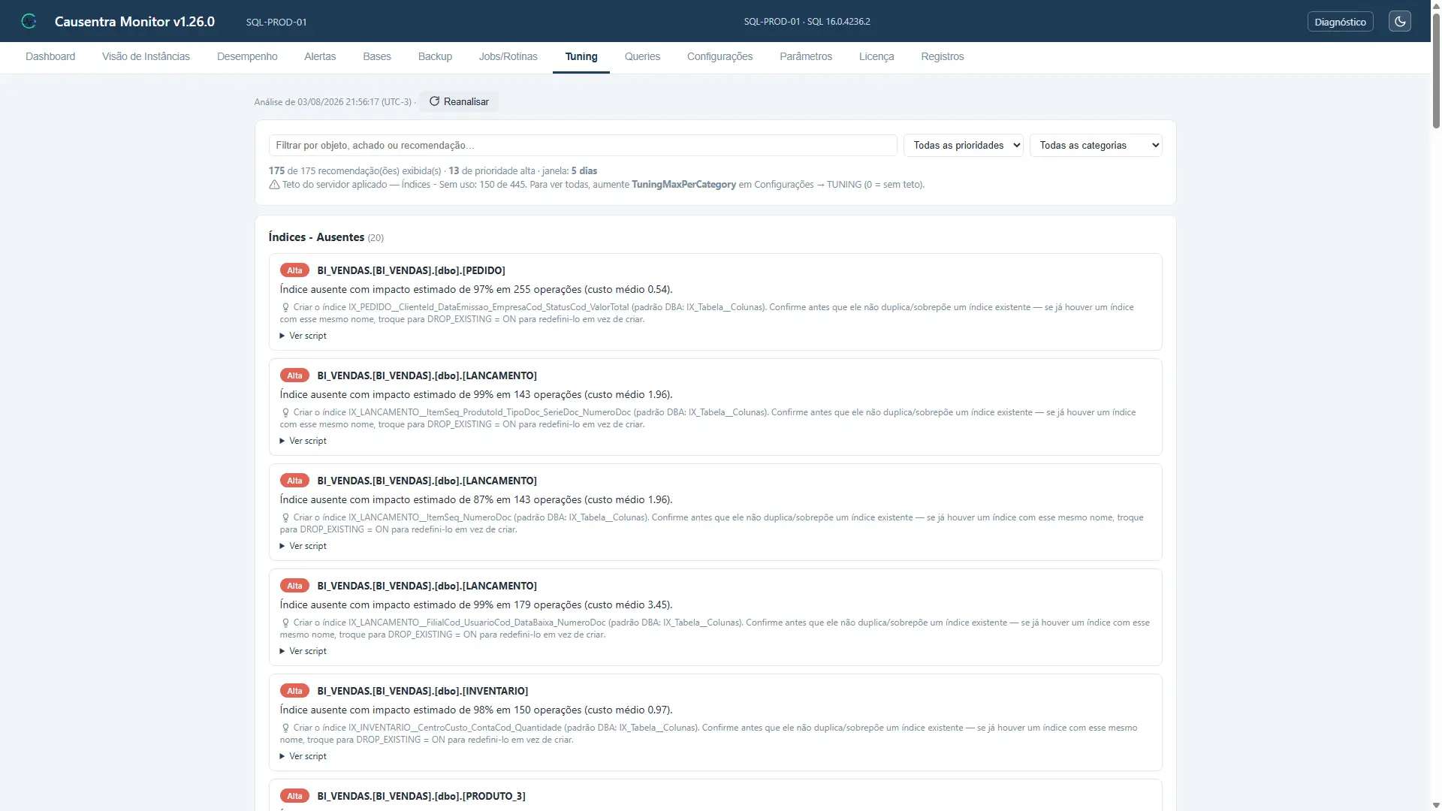Open the Alertas tab
The width and height of the screenshot is (1442, 811).
(x=320, y=56)
